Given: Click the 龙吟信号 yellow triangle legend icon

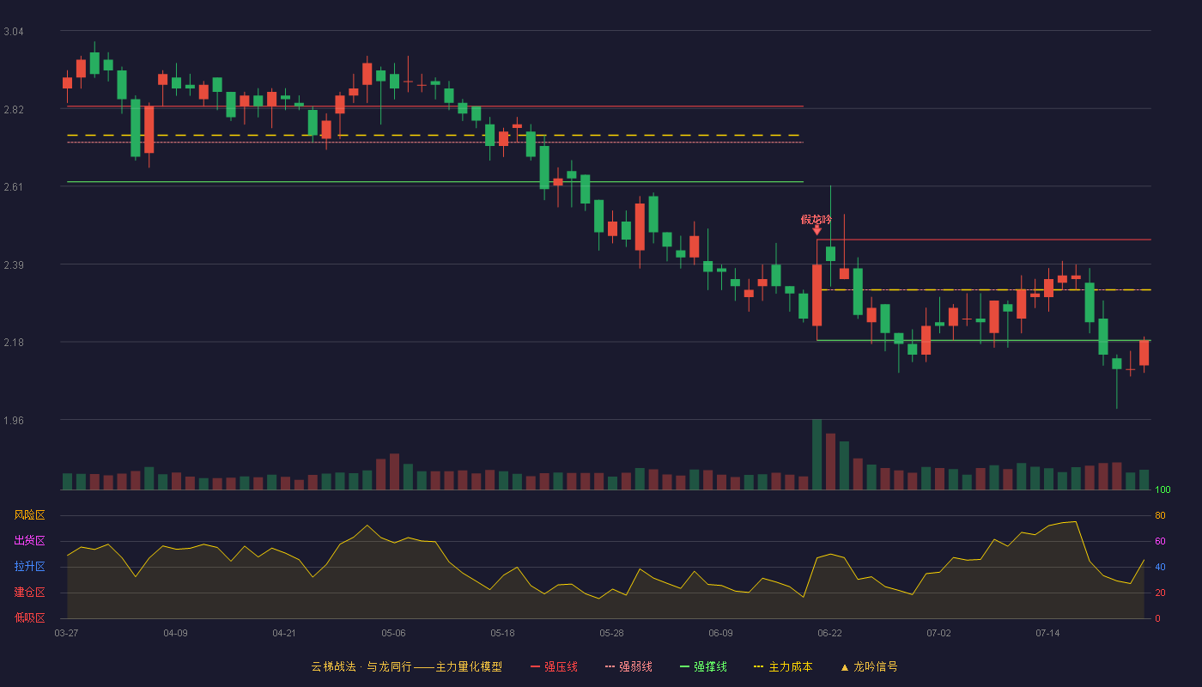Looking at the screenshot, I should coord(844,667).
